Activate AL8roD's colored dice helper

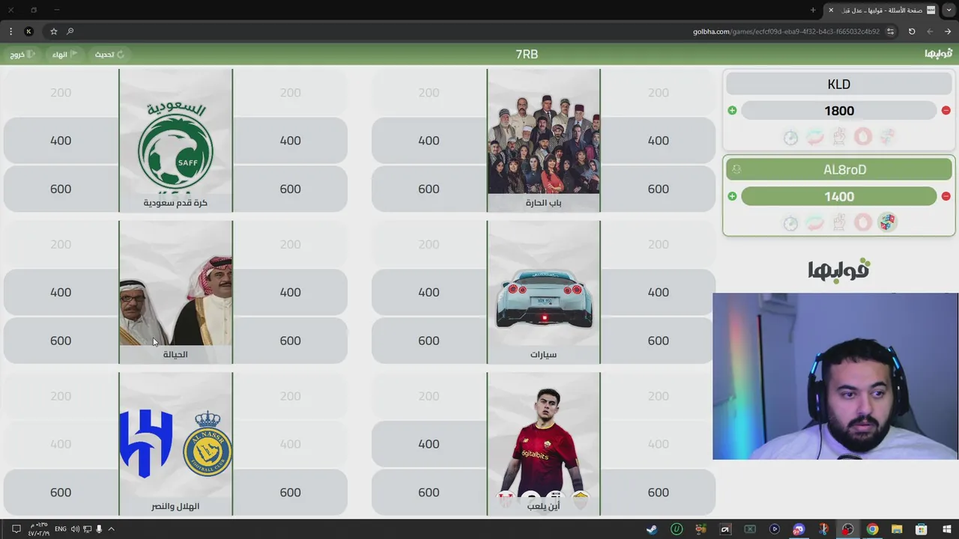coord(887,222)
